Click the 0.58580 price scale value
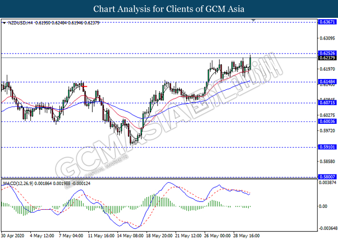338x241 pixels. point(327,161)
